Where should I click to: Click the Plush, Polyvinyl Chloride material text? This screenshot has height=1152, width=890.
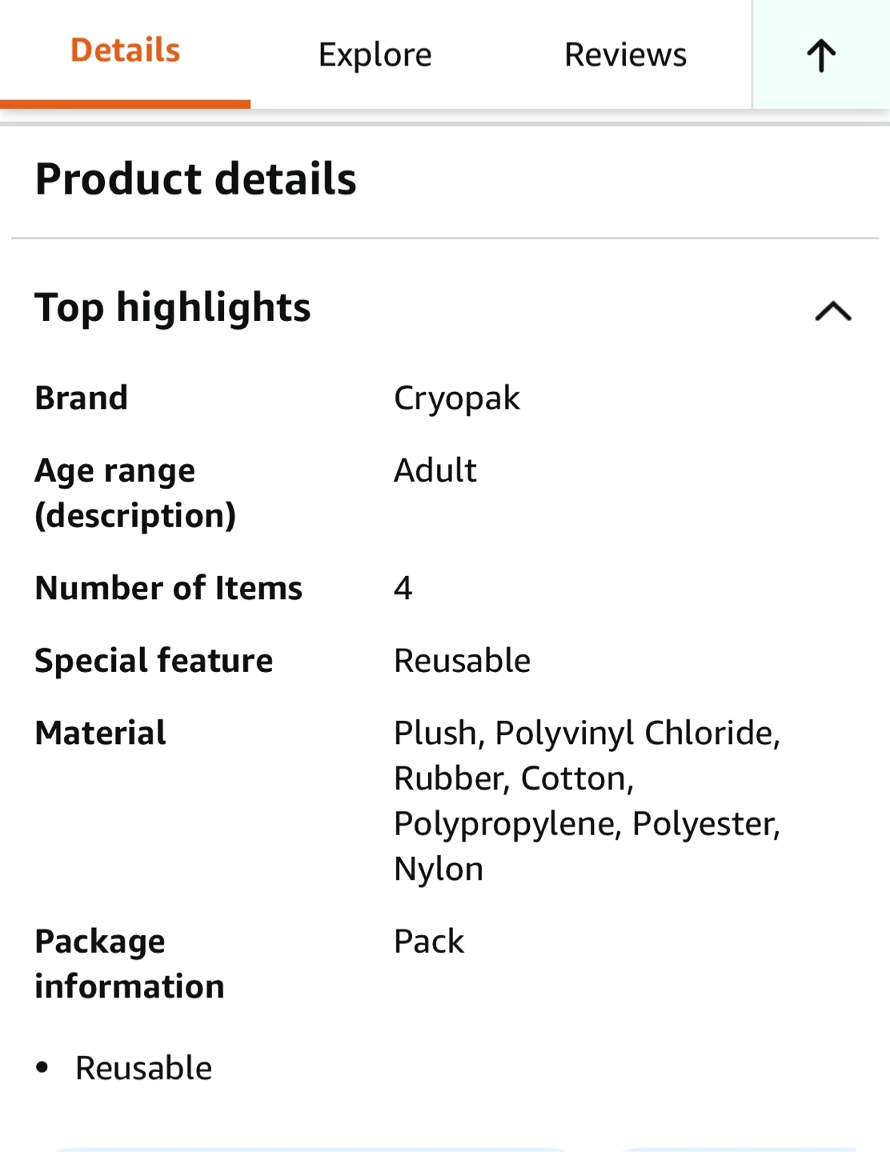click(x=587, y=733)
